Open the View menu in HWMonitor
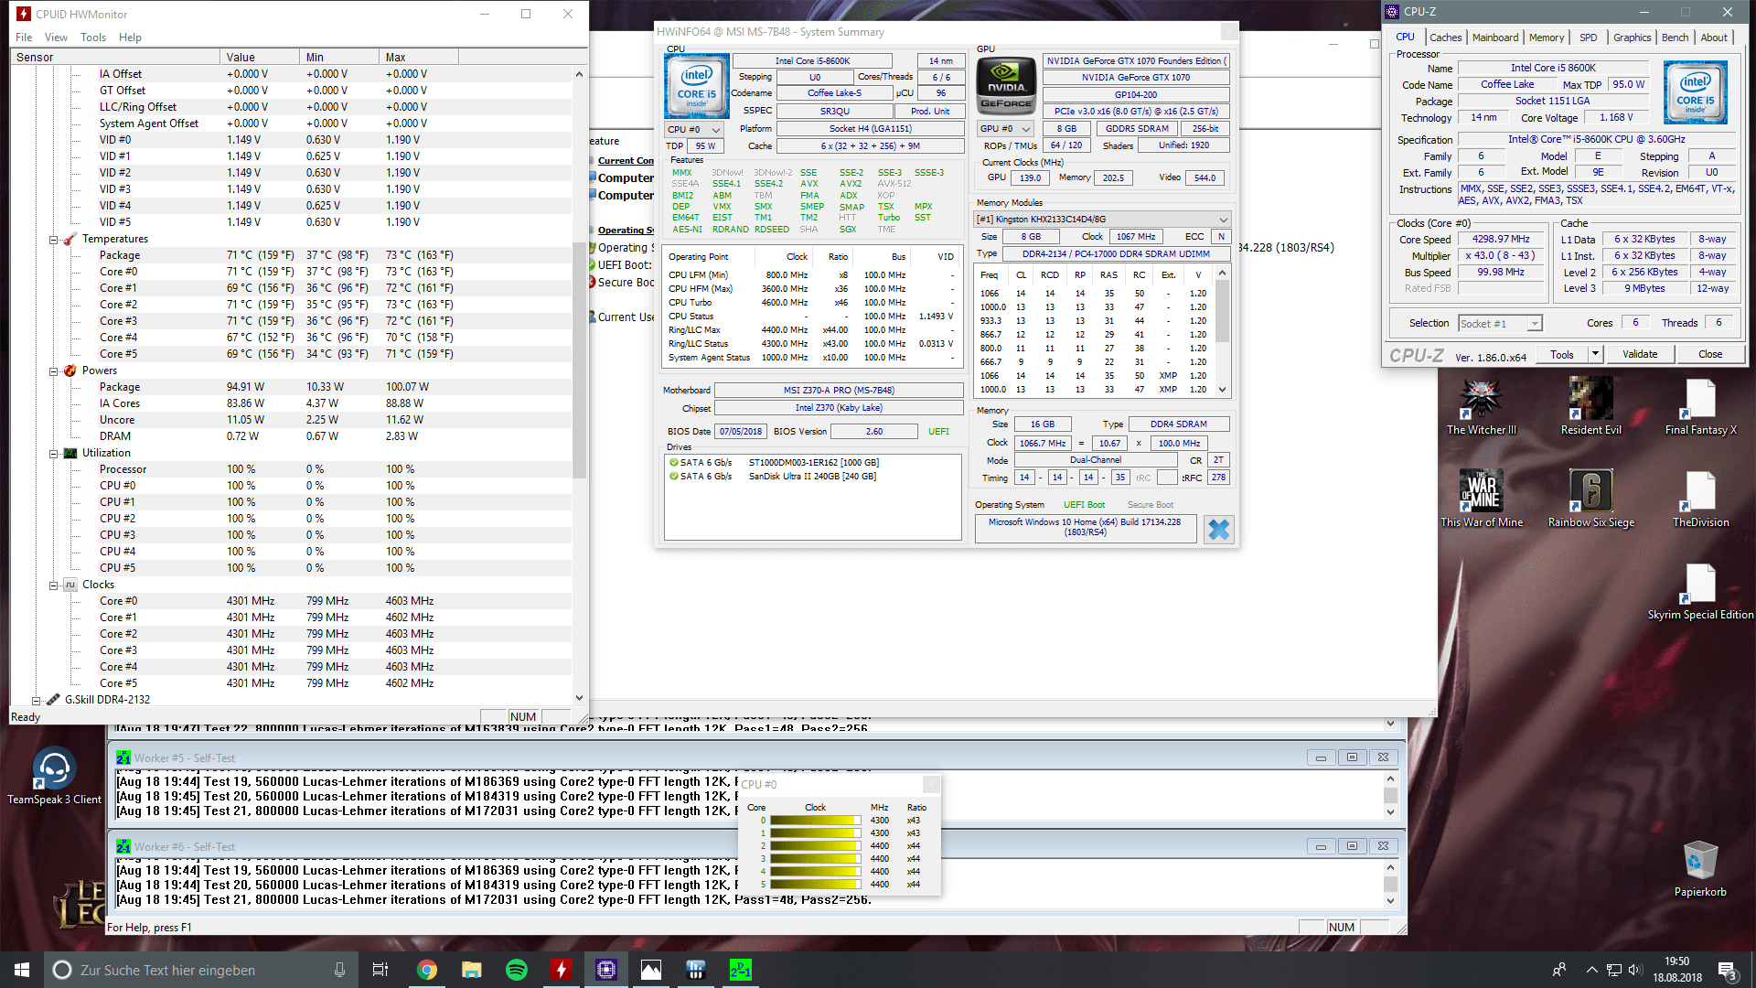Viewport: 1756px width, 988px height. tap(56, 38)
